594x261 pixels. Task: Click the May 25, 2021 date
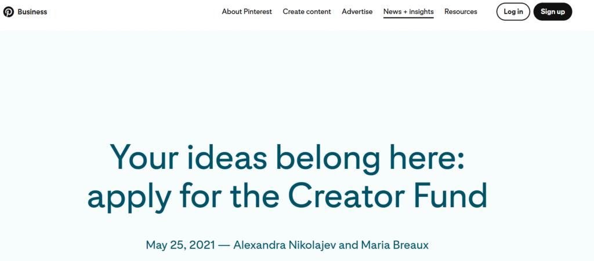point(179,245)
